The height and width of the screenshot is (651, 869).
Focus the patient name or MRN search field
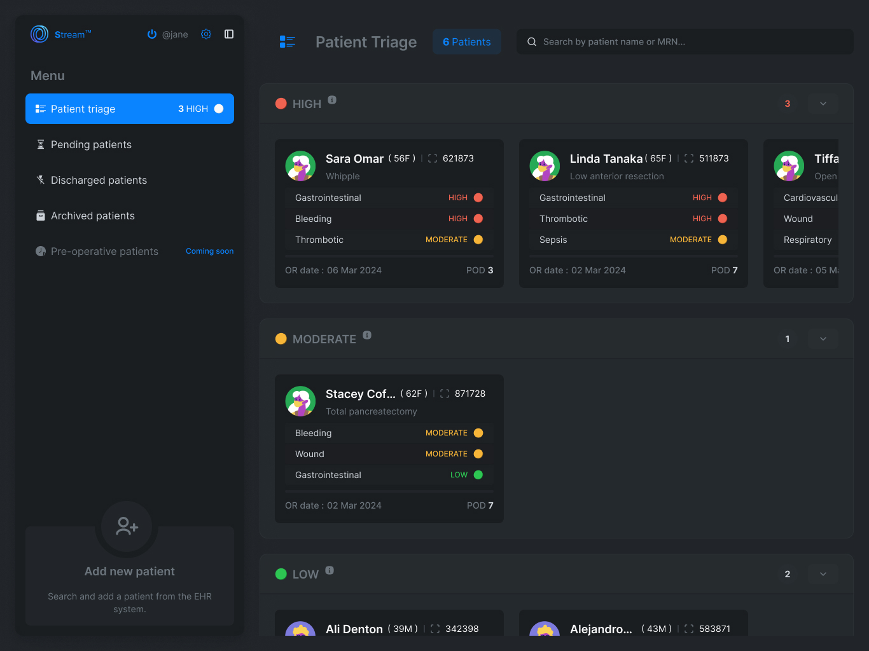point(685,42)
